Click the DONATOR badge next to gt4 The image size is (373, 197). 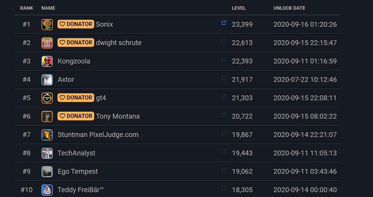pyautogui.click(x=76, y=98)
